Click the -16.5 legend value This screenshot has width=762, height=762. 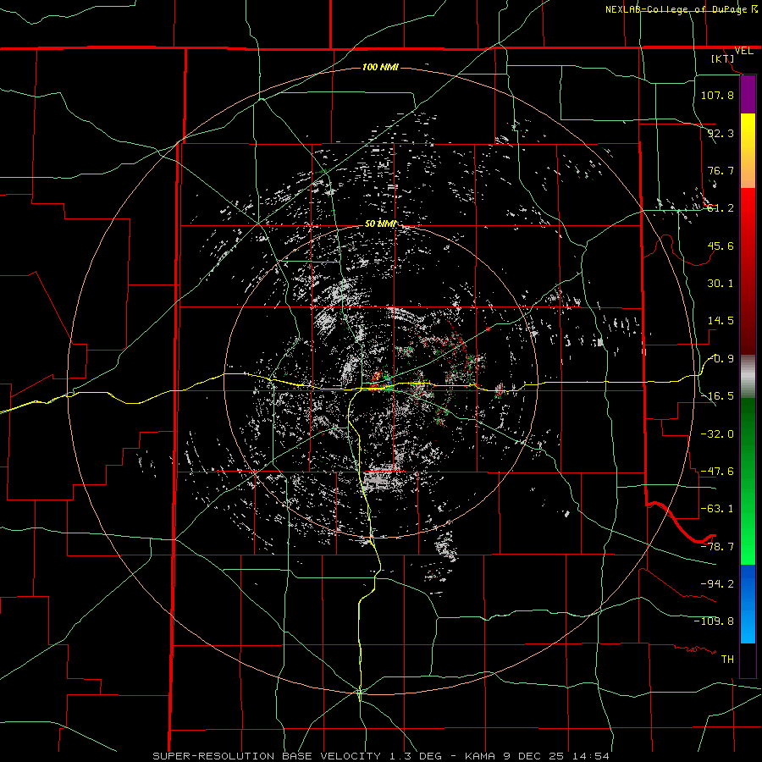(717, 396)
